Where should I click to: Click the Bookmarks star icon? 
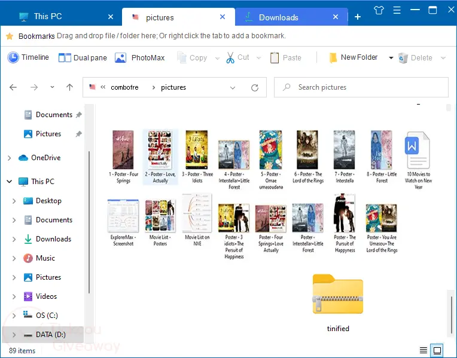point(10,36)
